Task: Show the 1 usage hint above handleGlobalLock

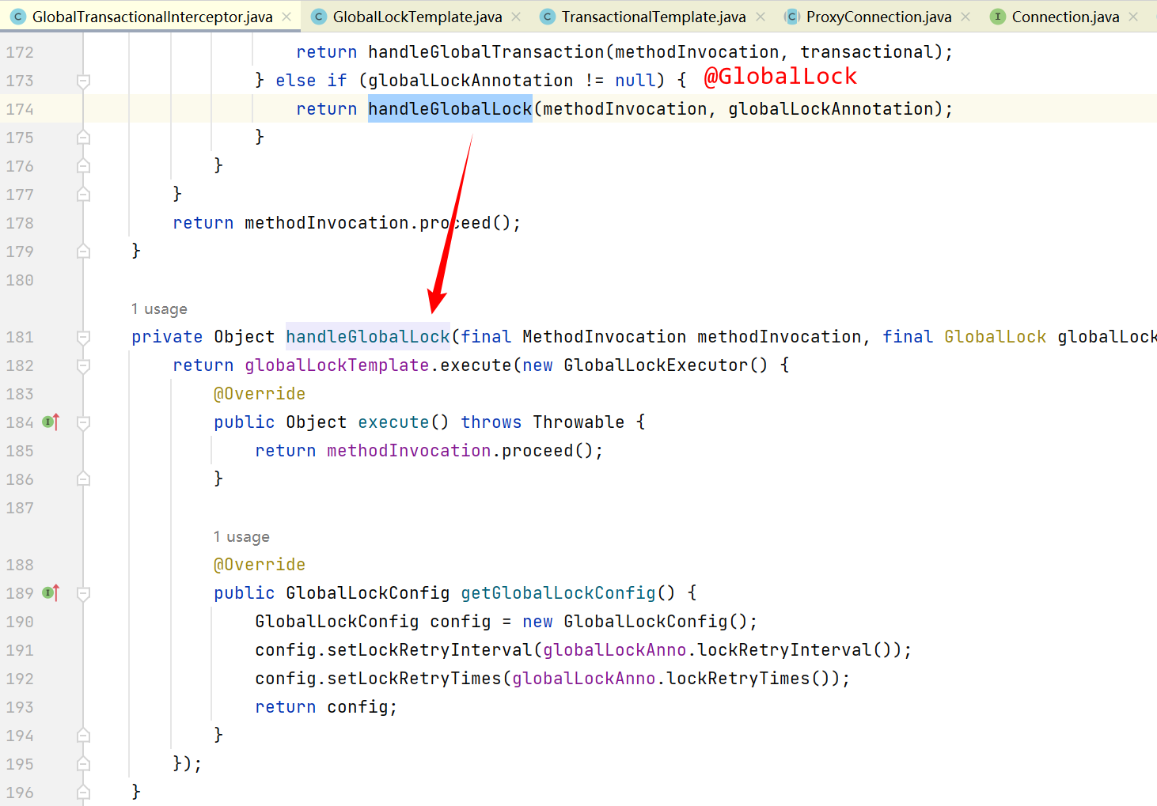Action: tap(159, 309)
